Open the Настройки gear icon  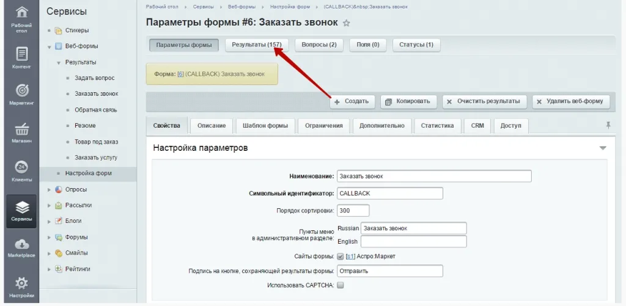tap(21, 285)
